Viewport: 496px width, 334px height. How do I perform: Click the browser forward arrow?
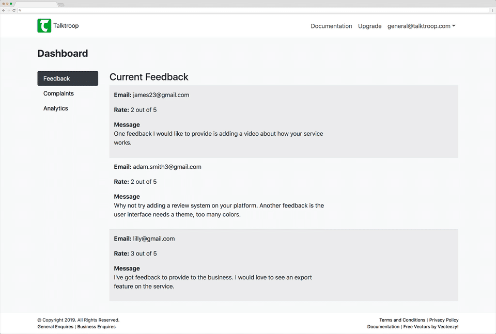pos(8,10)
